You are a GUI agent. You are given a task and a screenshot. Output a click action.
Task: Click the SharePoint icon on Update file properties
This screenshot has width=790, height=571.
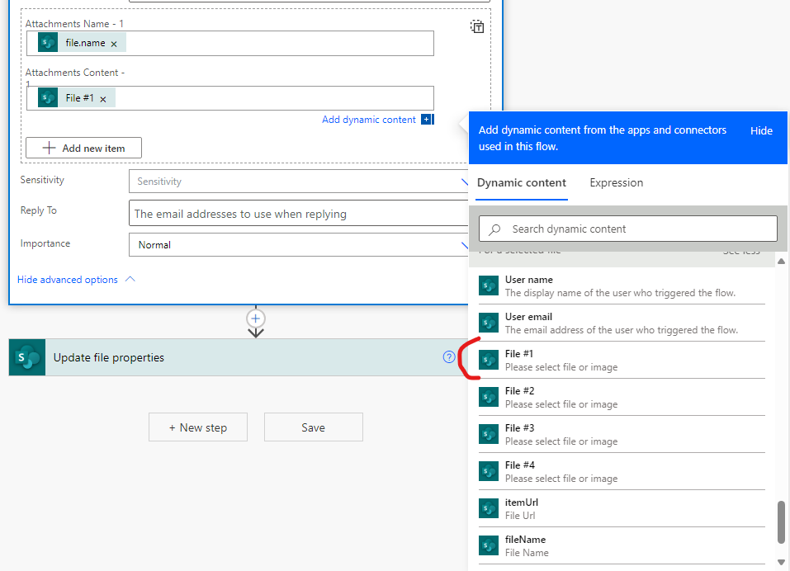click(26, 356)
